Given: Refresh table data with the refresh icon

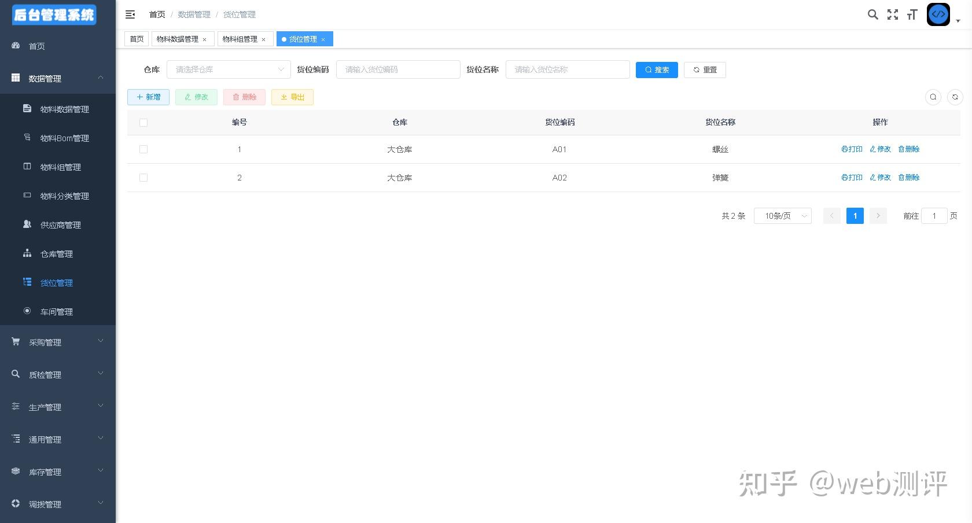Looking at the screenshot, I should point(955,97).
